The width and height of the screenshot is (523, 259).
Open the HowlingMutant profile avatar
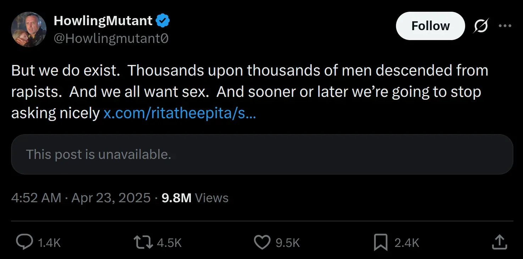29,29
